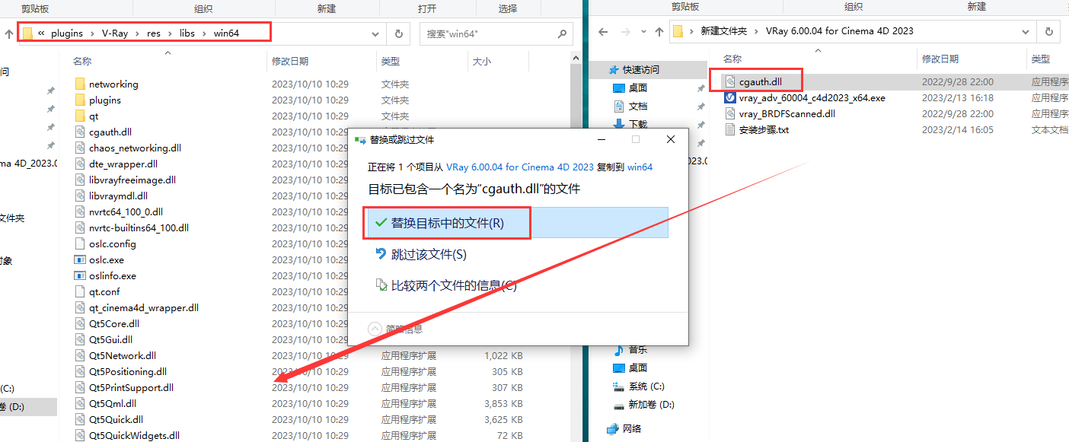The image size is (1069, 442).
Task: Click forward arrow in VRay folder window
Action: pos(625,32)
